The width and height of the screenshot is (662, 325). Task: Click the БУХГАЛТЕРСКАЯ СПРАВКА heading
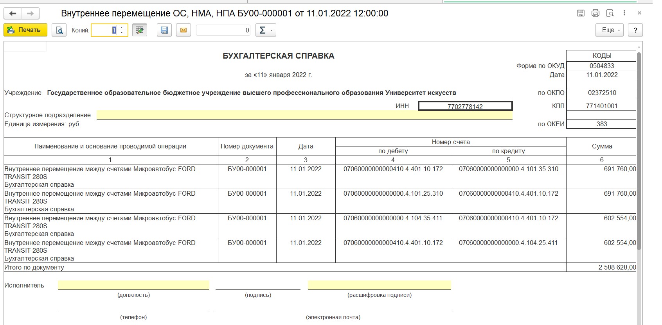click(279, 56)
